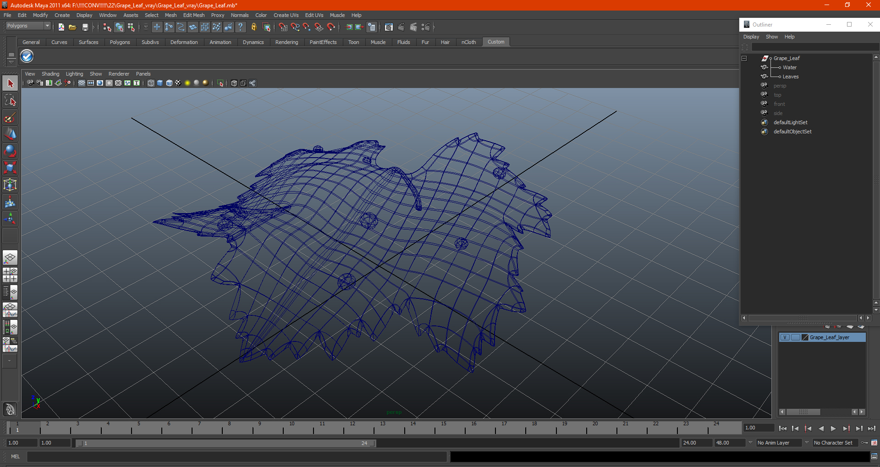Choose the Paint Selection tool
Viewport: 880px width, 467px height.
coord(10,117)
